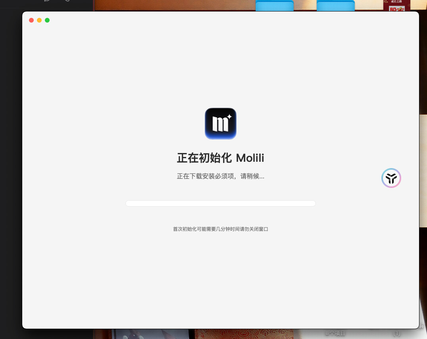Screen dimensions: 427x339
Task: Click the left blue folder behind the window
Action: click(x=274, y=6)
